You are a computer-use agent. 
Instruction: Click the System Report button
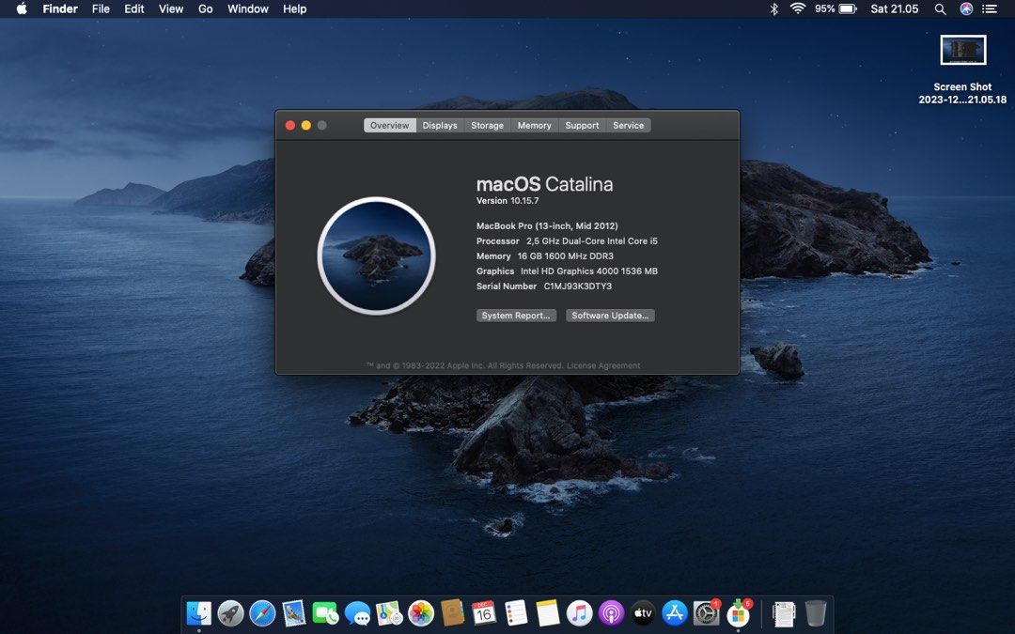(516, 315)
